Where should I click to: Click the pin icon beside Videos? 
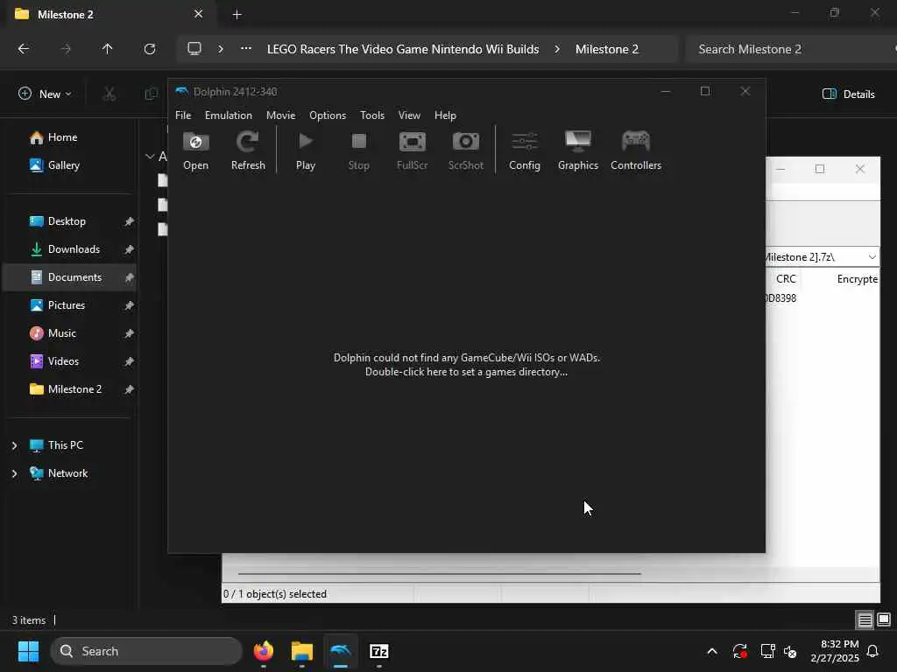pos(130,361)
